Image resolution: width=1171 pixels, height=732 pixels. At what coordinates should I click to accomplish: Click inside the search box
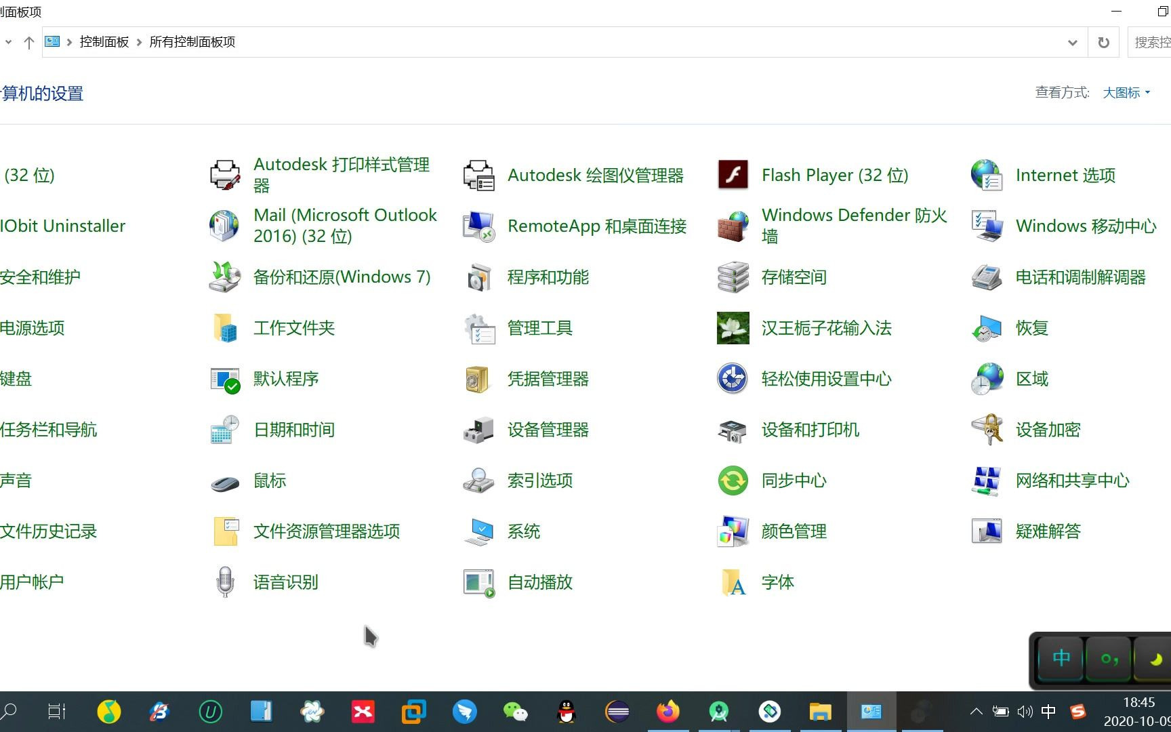coord(1152,41)
